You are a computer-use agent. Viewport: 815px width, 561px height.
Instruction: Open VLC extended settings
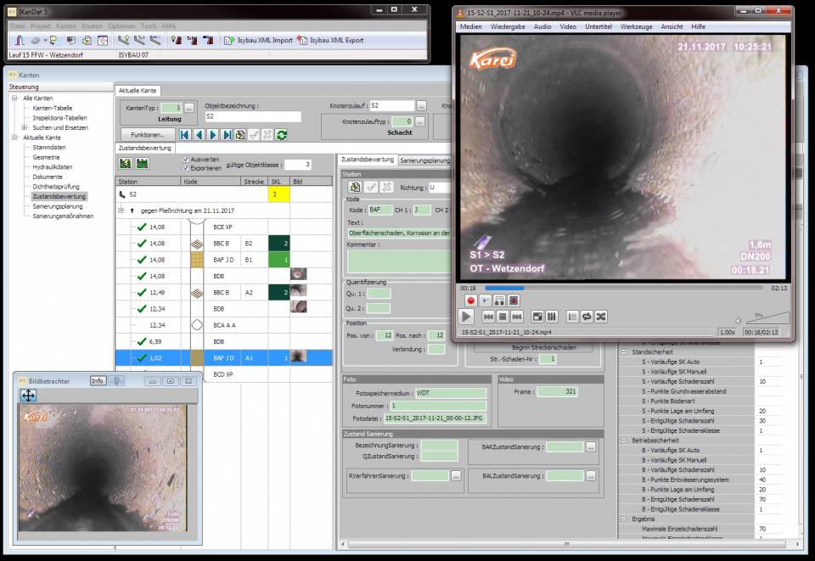tap(552, 317)
